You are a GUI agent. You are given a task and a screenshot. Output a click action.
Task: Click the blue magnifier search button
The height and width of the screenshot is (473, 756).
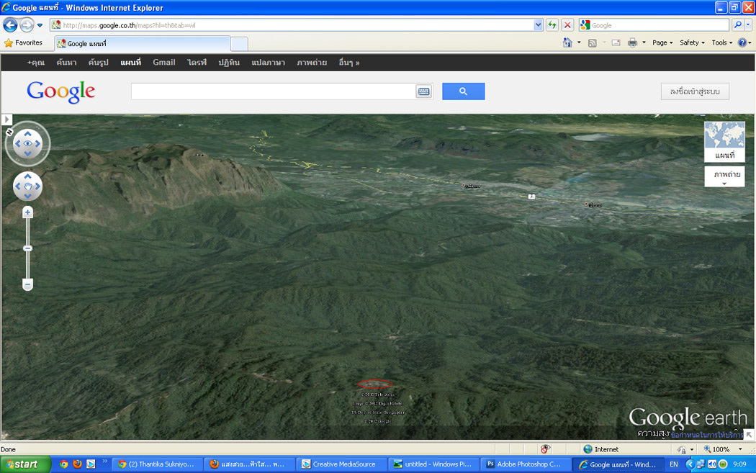click(x=463, y=91)
